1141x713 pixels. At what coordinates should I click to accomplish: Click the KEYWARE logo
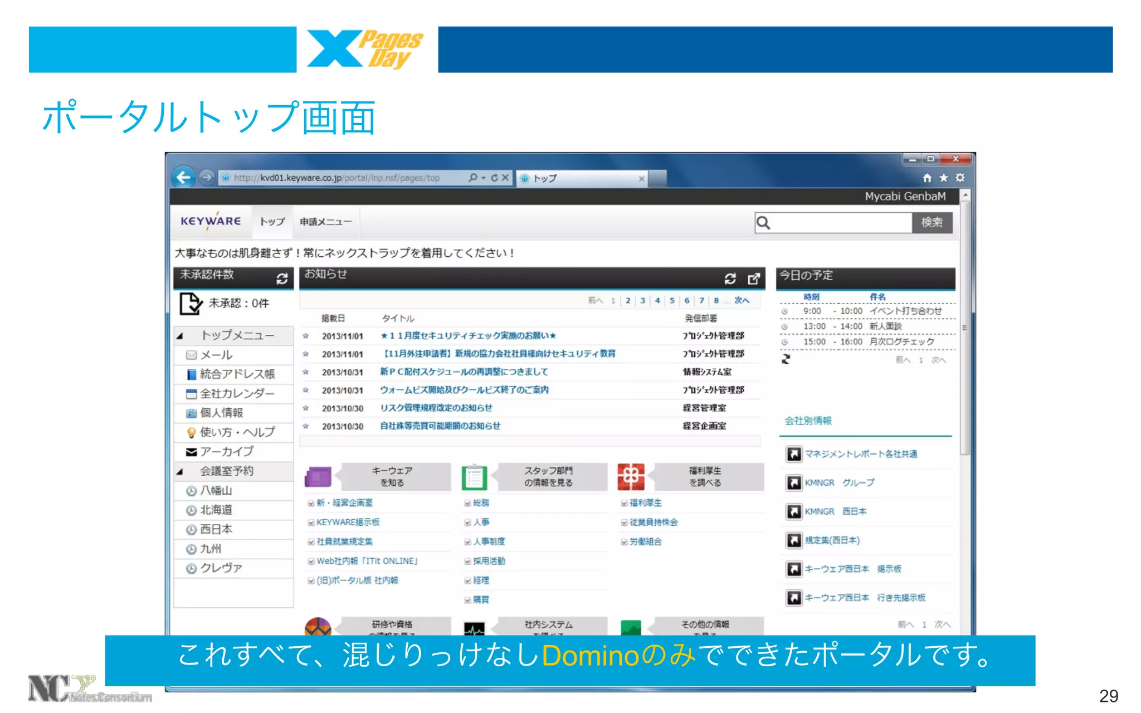click(211, 221)
